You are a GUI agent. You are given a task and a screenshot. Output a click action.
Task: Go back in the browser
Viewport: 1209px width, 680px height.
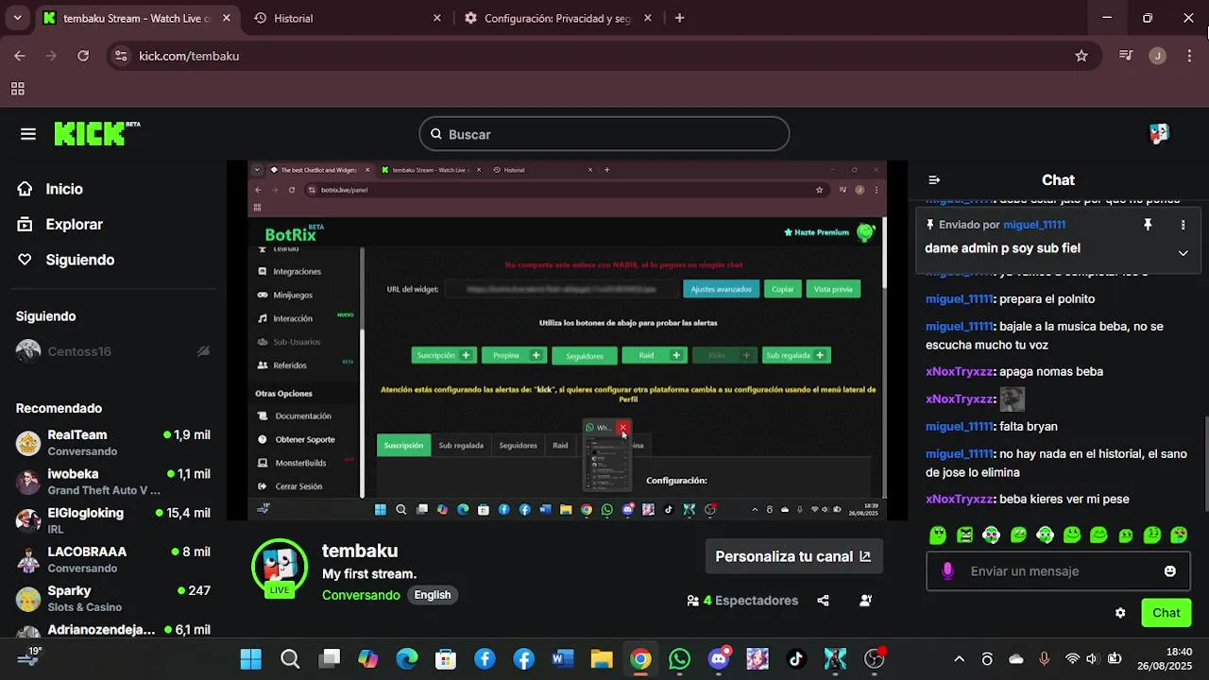tap(20, 56)
